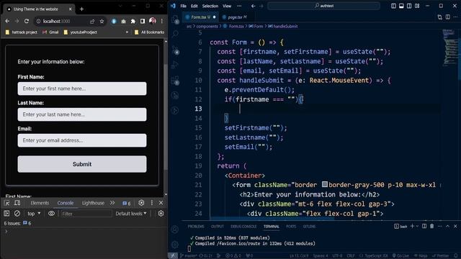Toggle device toolbar in DevTools
The width and height of the screenshot is (461, 259).
coord(17,203)
